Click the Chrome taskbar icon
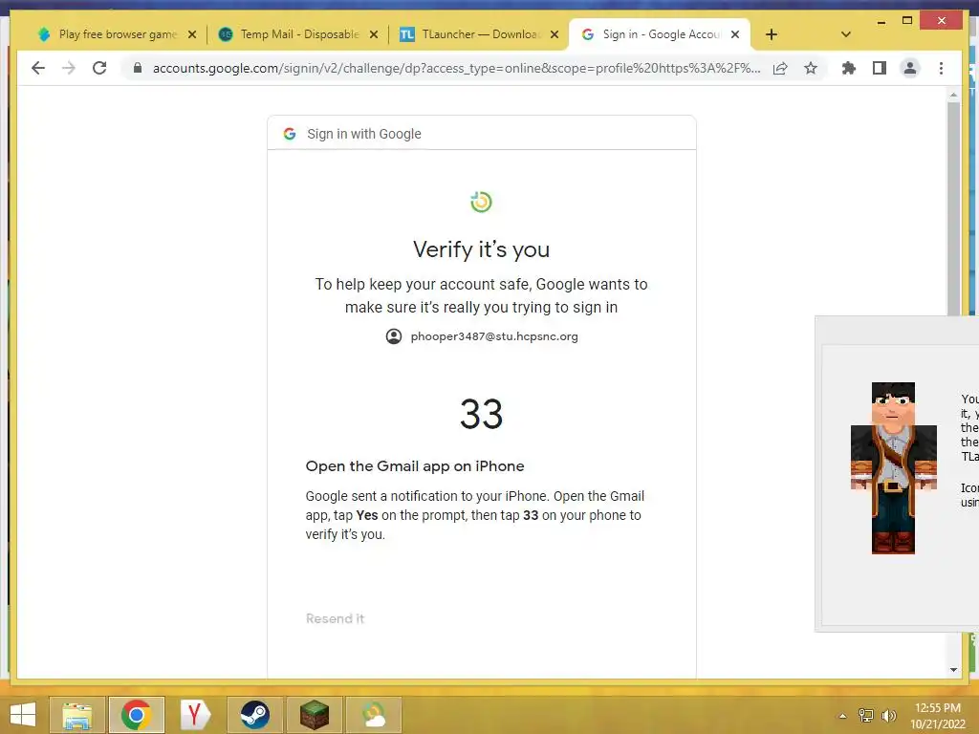Image resolution: width=979 pixels, height=734 pixels. [x=136, y=715]
